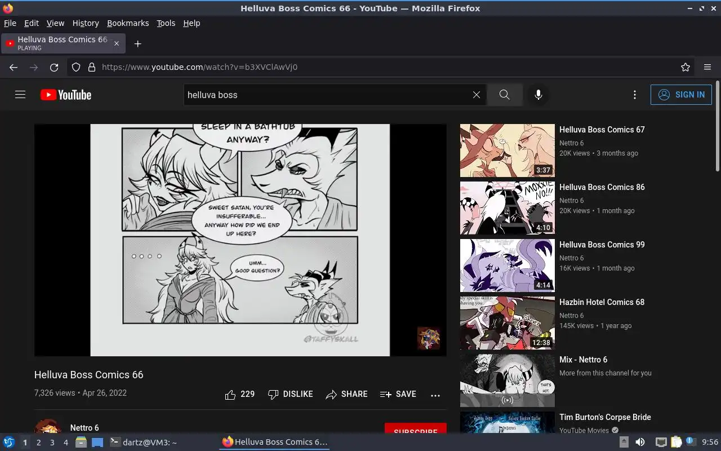Open volume control in system tray
This screenshot has height=451, width=721.
pyautogui.click(x=640, y=443)
